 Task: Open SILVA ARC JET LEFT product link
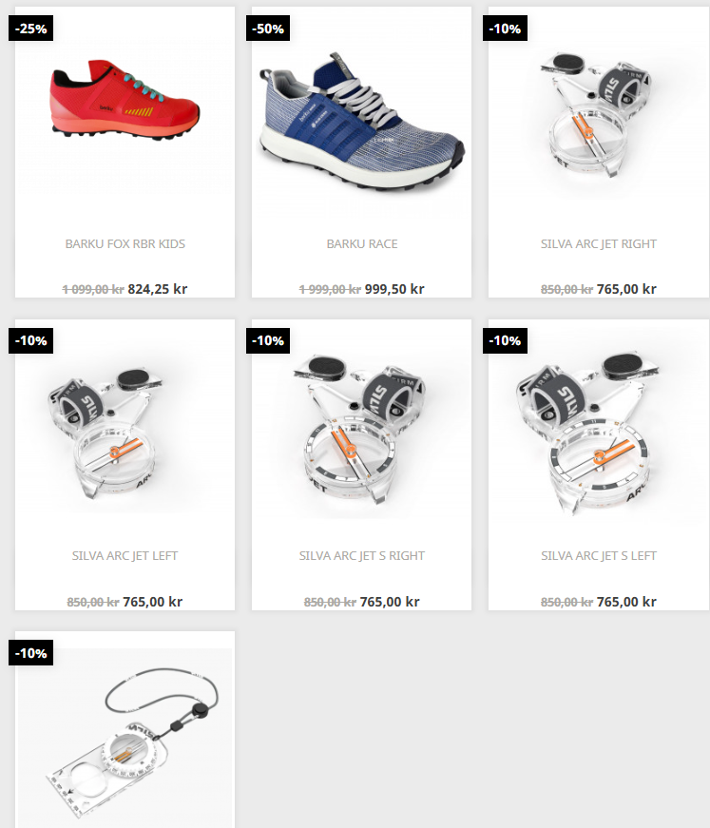pyautogui.click(x=125, y=555)
